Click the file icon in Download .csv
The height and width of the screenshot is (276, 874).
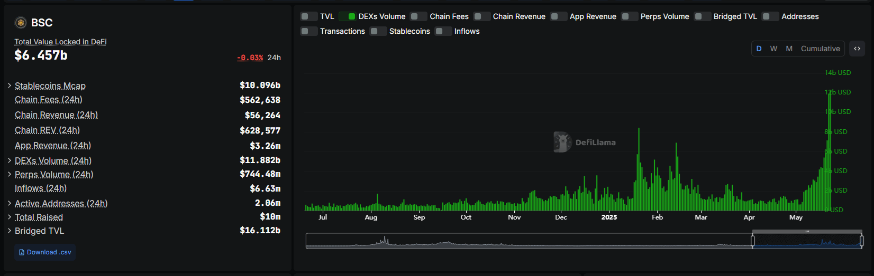[22, 252]
